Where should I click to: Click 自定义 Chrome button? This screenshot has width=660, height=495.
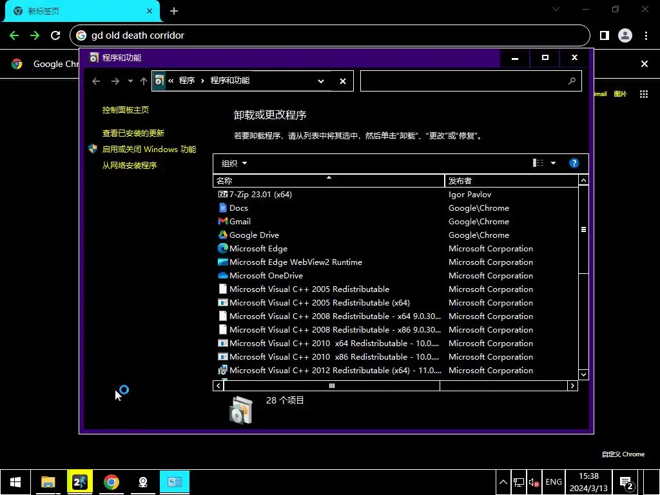[x=623, y=454]
